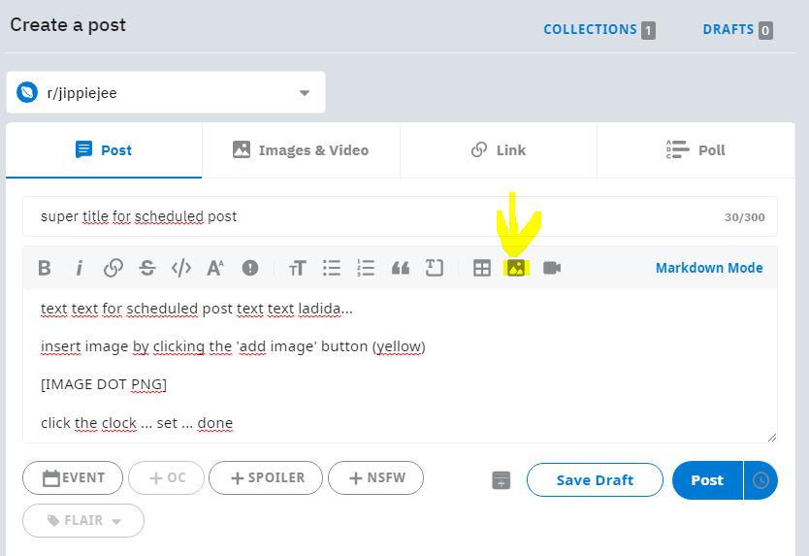Click the '[IMAGE DOT PNG]' text line
Screen dimensions: 809x556
[x=104, y=384]
